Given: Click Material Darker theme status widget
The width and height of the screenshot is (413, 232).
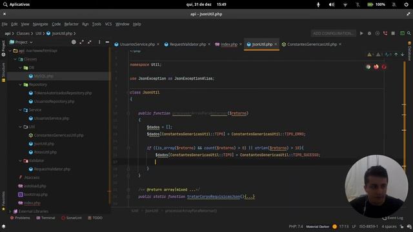Looking at the screenshot, I should click(317, 226).
